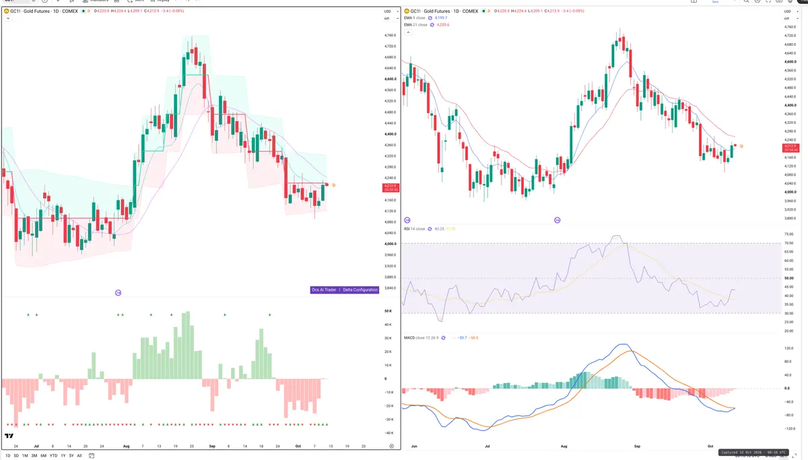808x460 pixels.
Task: Click left chart's green market status dot
Action: coord(83,11)
